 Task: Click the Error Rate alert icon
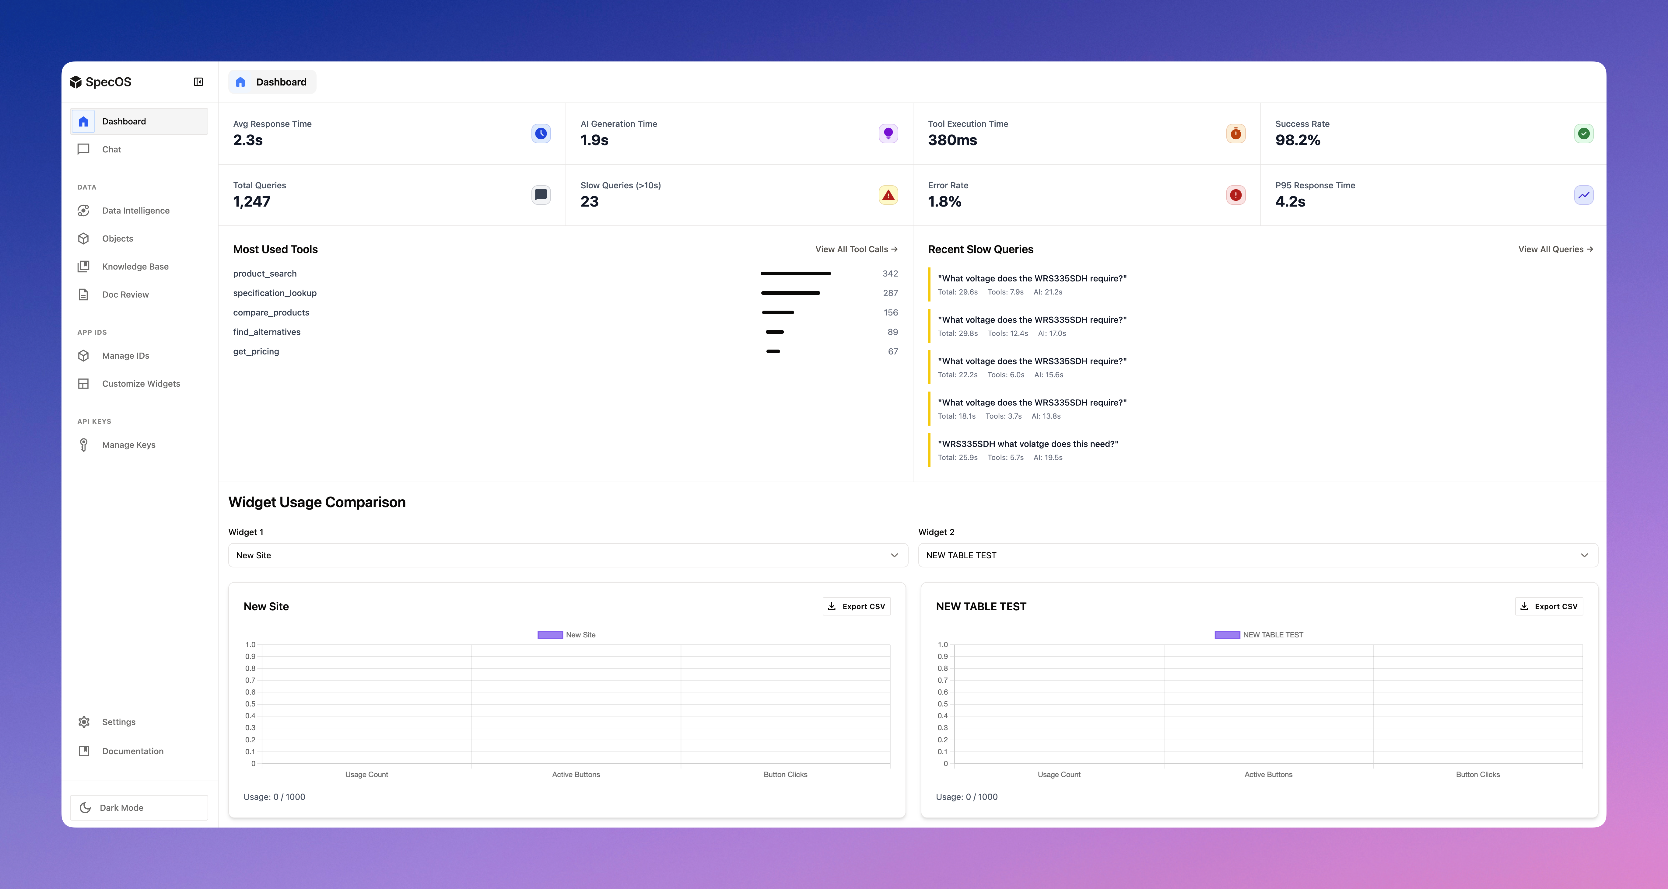coord(1235,195)
